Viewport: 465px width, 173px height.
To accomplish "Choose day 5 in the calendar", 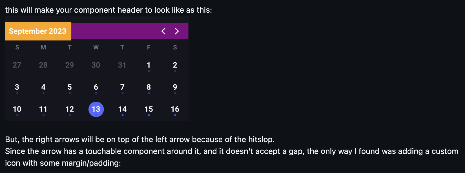I will 70,87.
